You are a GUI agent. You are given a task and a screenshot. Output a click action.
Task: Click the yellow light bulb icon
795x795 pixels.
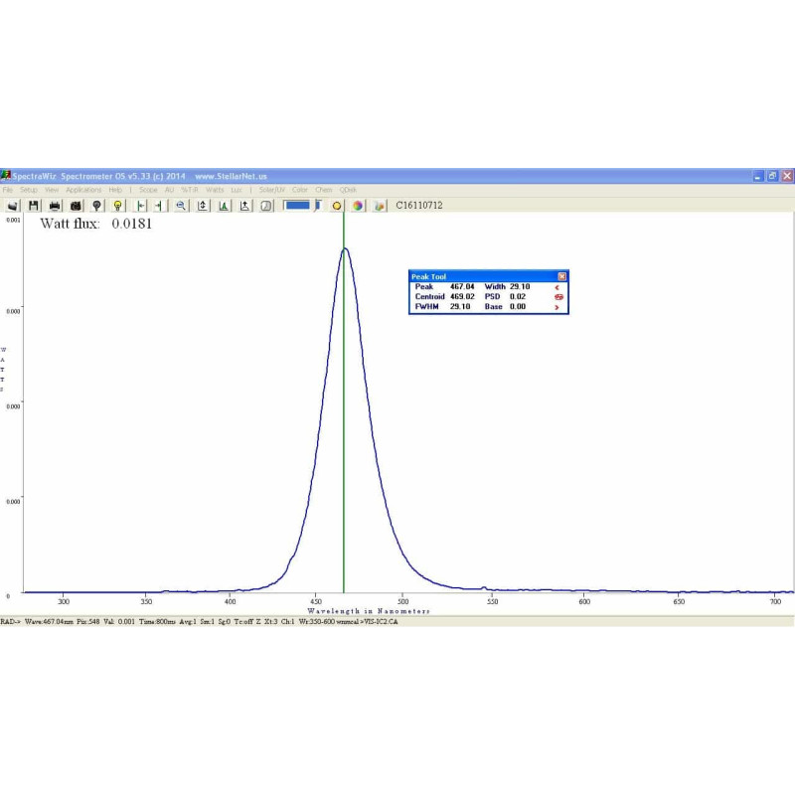point(117,206)
